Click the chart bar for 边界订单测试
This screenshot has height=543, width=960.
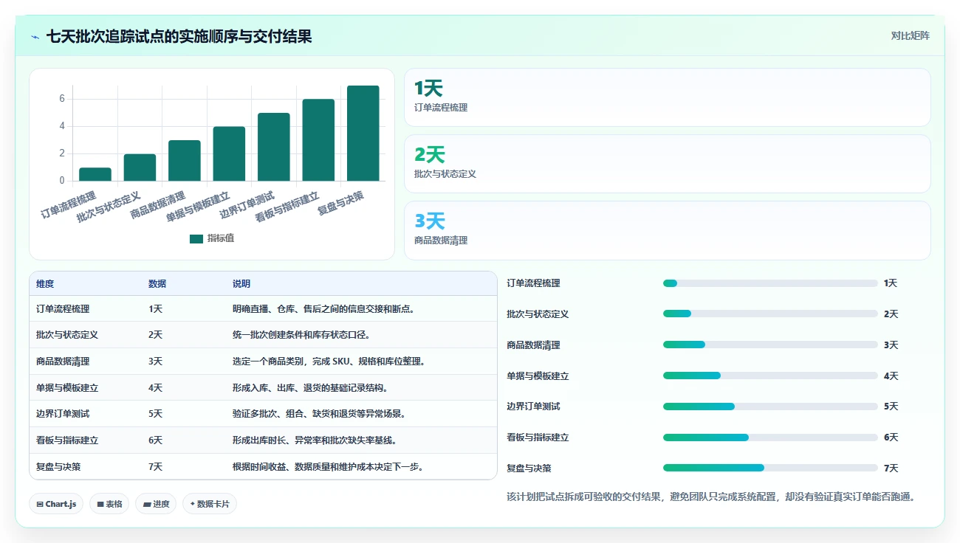274,147
